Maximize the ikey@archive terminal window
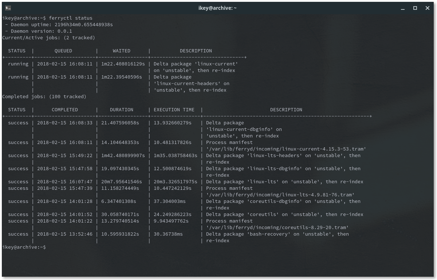Screen dimensions: 437x280 tap(415, 8)
